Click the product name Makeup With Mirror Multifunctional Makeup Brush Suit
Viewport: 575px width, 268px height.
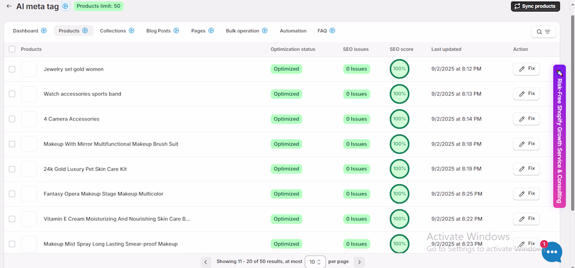coord(111,144)
